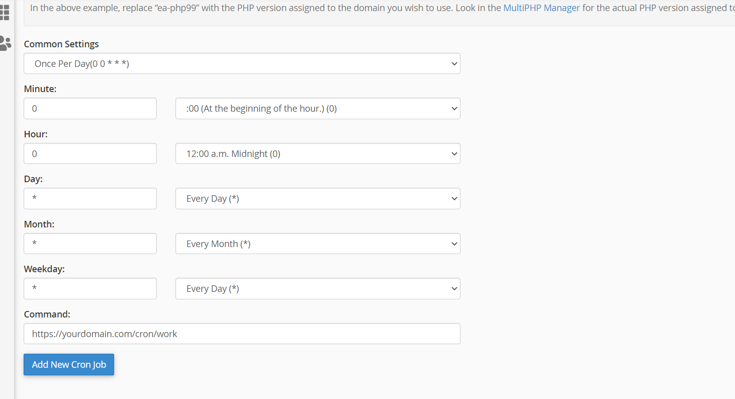Follow the MultiPHP Manager link

tap(541, 8)
